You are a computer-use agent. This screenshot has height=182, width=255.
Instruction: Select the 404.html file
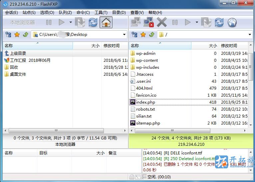[x=189, y=88]
